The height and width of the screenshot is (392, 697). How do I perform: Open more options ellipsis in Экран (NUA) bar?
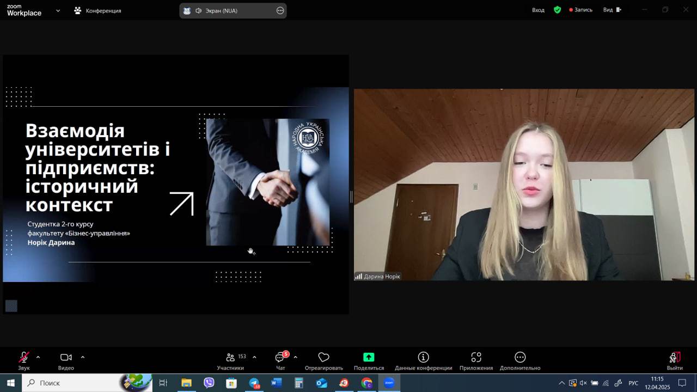point(280,10)
